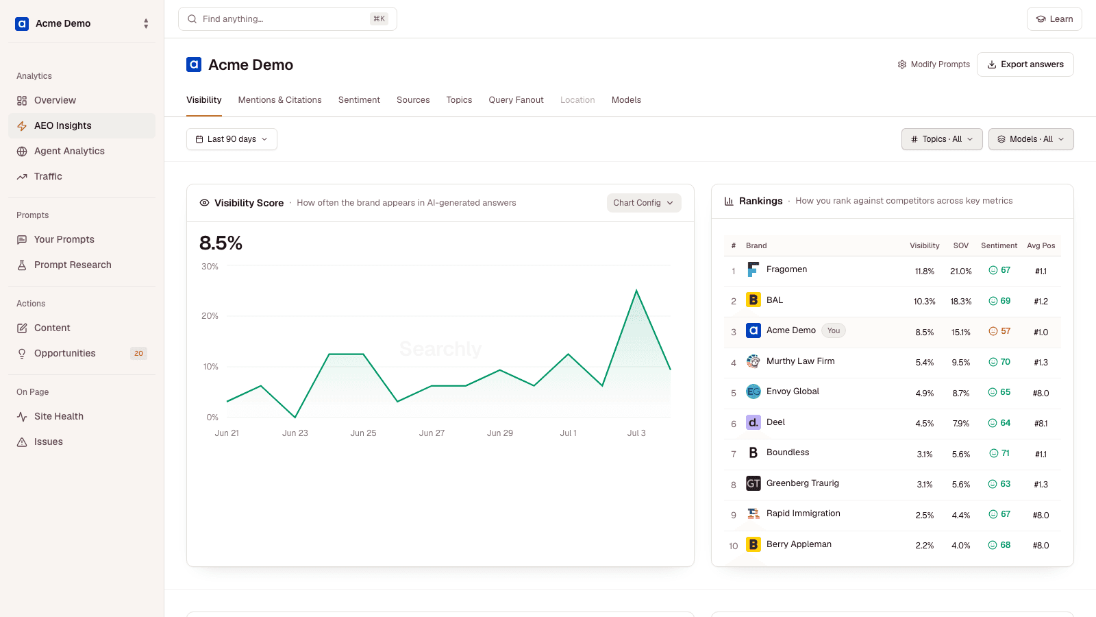Open the Acme Demo workspace switcher
This screenshot has width=1096, height=617.
(82, 24)
